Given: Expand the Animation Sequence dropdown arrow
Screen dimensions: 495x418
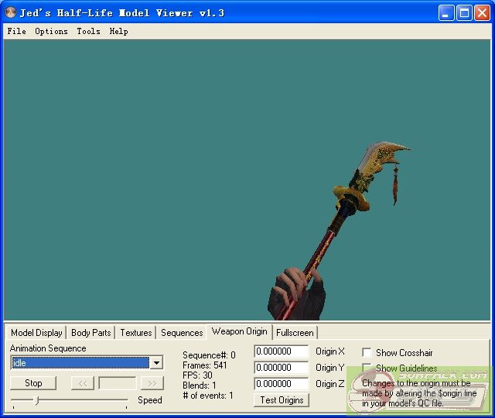Looking at the screenshot, I should [156, 363].
